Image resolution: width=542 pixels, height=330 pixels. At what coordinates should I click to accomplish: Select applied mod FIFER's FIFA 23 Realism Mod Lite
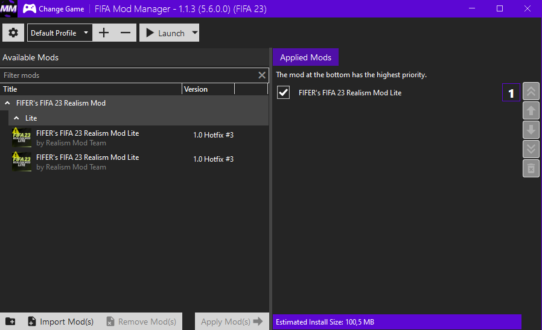tap(350, 93)
